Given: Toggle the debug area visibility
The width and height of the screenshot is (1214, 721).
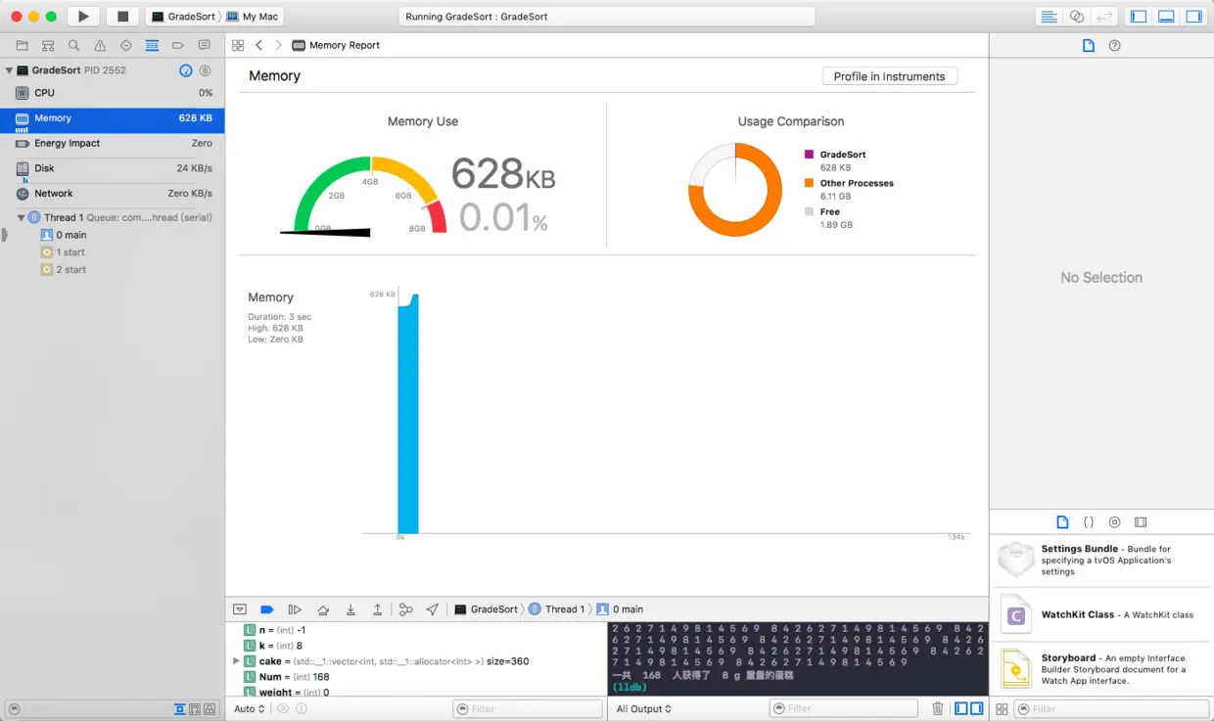Looking at the screenshot, I should (1166, 17).
